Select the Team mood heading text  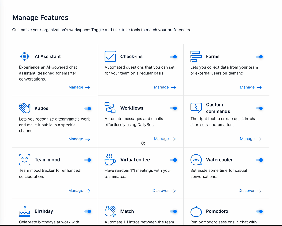(x=47, y=160)
